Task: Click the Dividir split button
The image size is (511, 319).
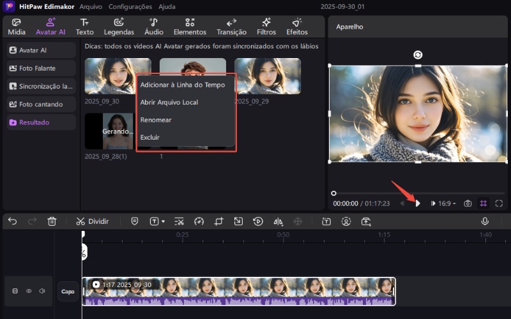Action: click(92, 221)
